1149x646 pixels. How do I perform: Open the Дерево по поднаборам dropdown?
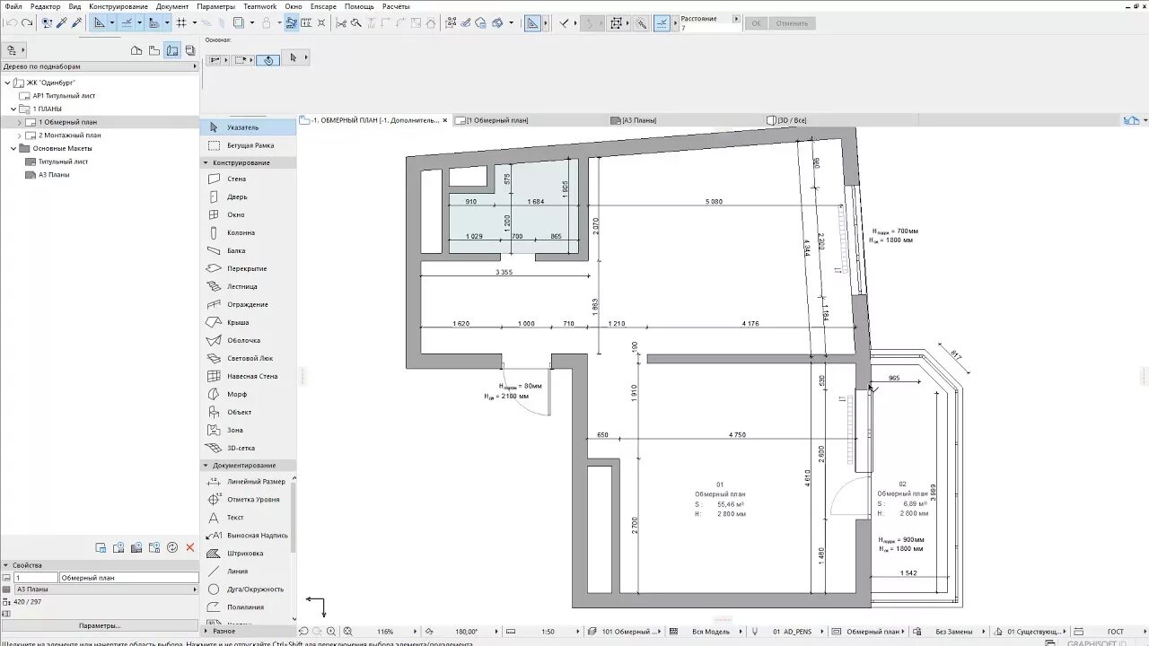tap(99, 66)
